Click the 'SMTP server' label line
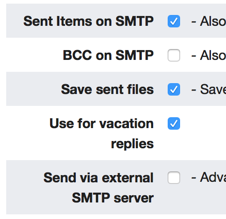 point(112,198)
